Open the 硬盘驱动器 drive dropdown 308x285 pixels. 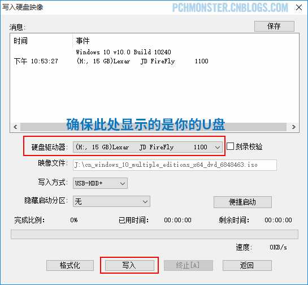(x=148, y=147)
